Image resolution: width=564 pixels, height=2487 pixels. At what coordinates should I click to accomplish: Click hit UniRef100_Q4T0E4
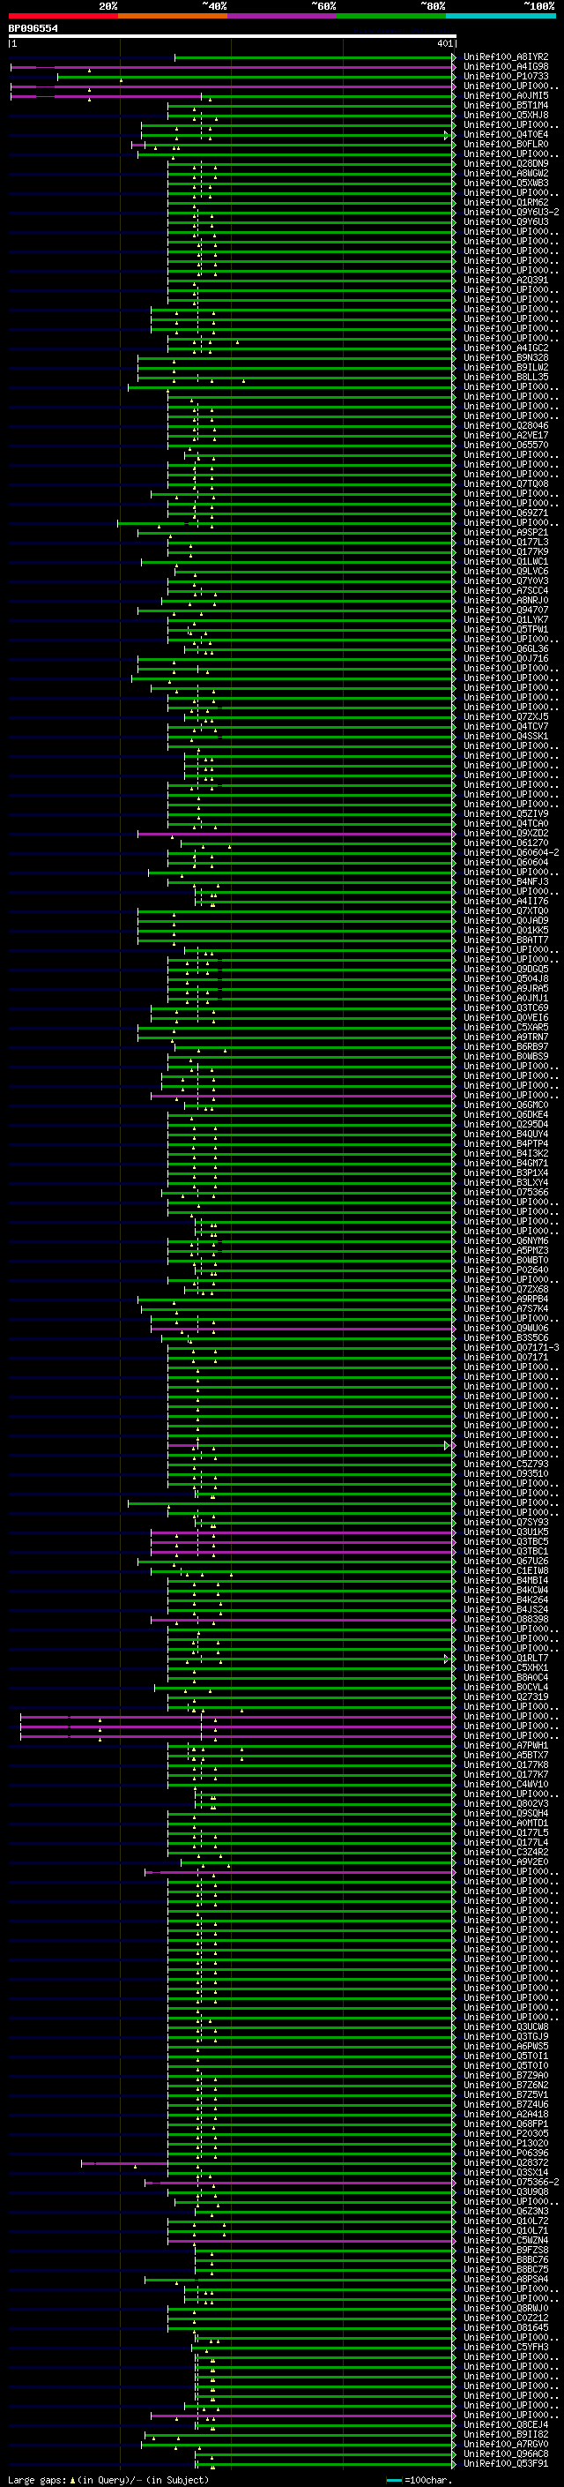coord(505,134)
